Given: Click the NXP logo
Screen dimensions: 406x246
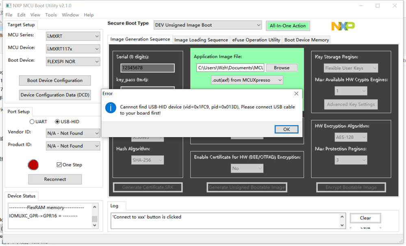Looking at the screenshot, I should pyautogui.click(x=343, y=26).
